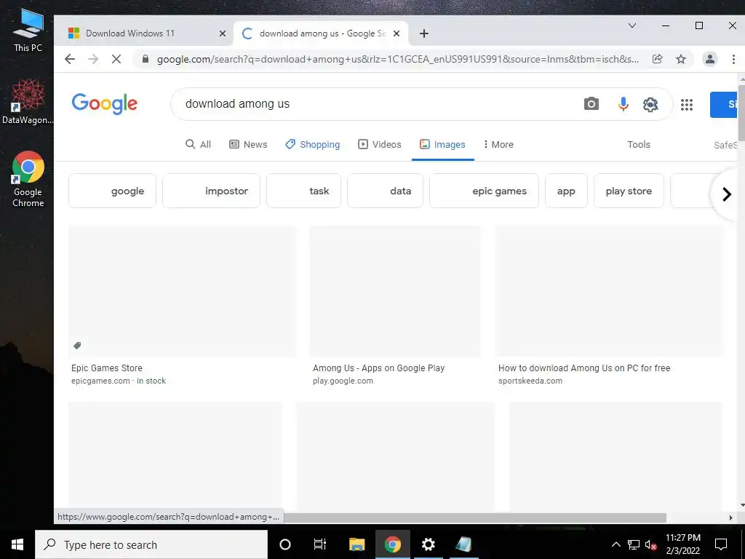Go to the Google logo homepage
The width and height of the screenshot is (745, 559).
click(105, 103)
